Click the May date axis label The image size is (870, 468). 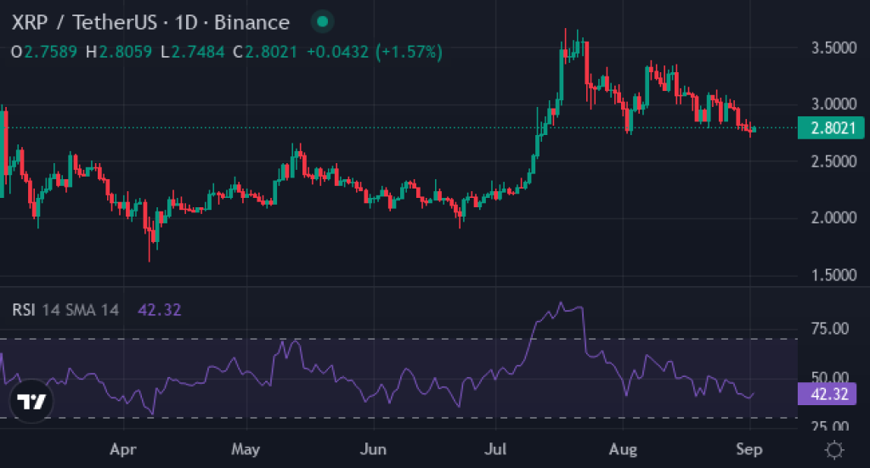246,449
